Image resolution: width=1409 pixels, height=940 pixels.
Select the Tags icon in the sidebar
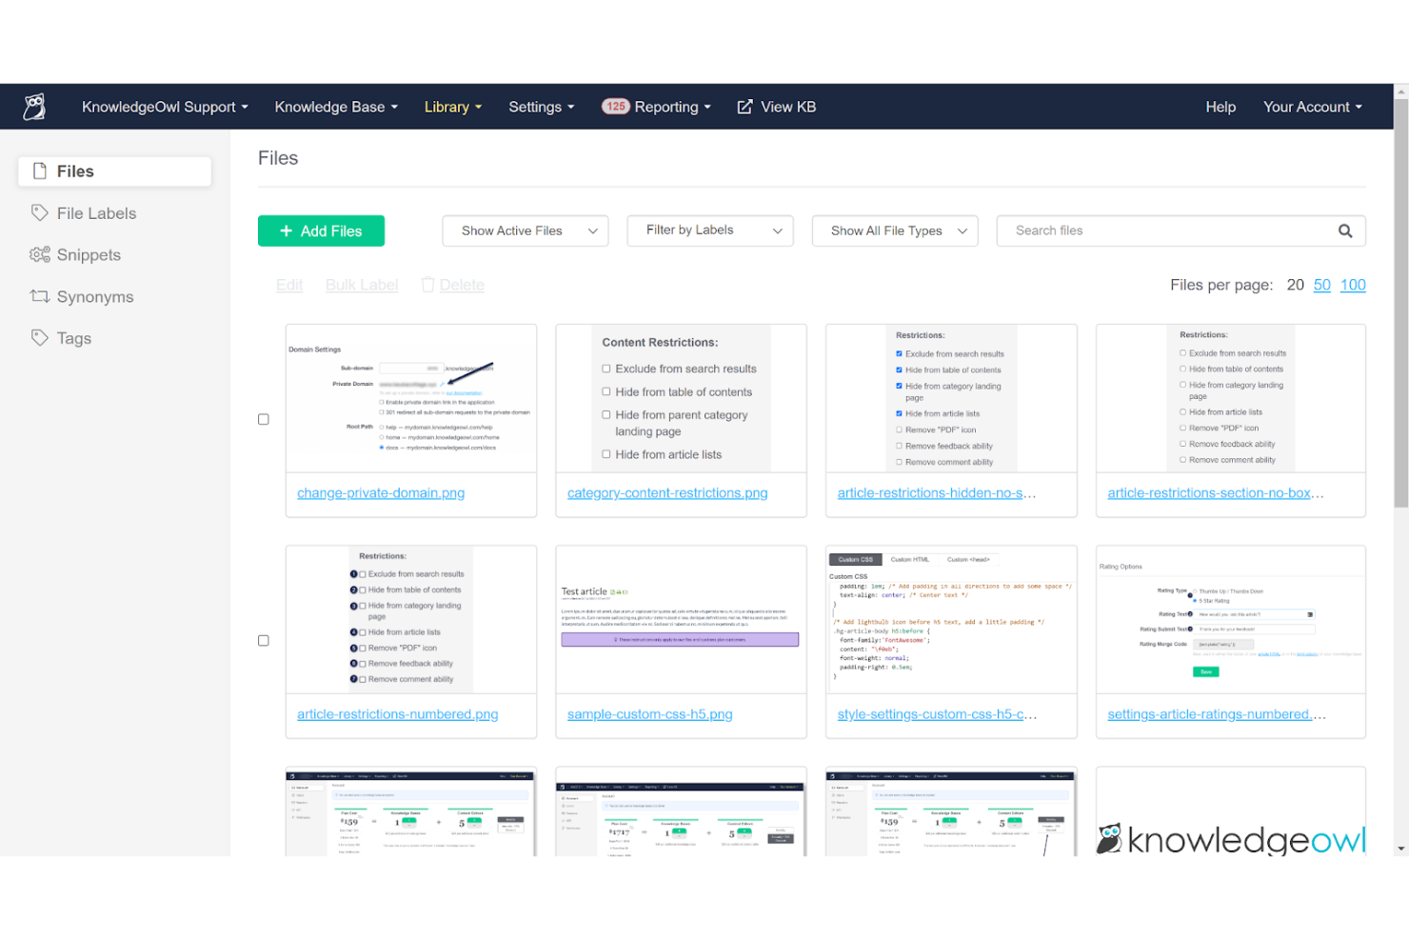[x=39, y=338]
